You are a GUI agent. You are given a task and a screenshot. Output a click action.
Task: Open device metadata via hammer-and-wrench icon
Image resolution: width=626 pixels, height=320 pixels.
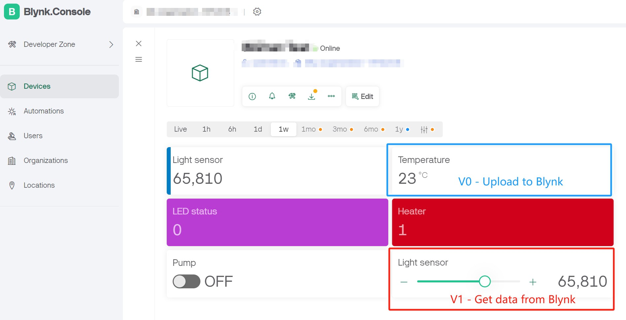(292, 96)
